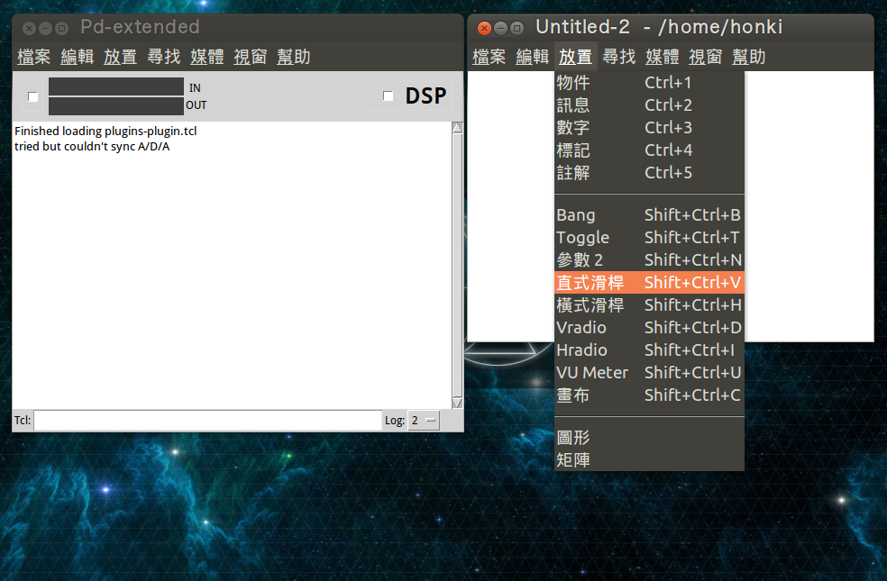The height and width of the screenshot is (581, 887).
Task: Open 媒體 menu in Pd-extended window
Action: [207, 57]
